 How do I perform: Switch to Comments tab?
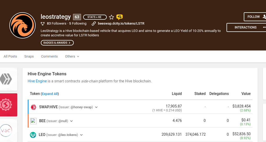click(49, 56)
